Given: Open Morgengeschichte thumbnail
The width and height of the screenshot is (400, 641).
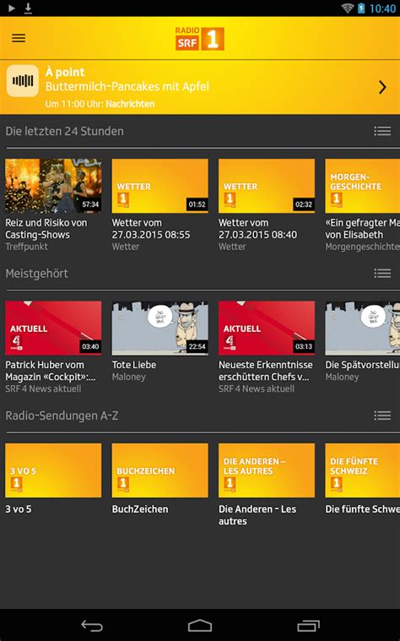Looking at the screenshot, I should coord(362,186).
